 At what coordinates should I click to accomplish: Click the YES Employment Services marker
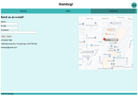(93, 52)
